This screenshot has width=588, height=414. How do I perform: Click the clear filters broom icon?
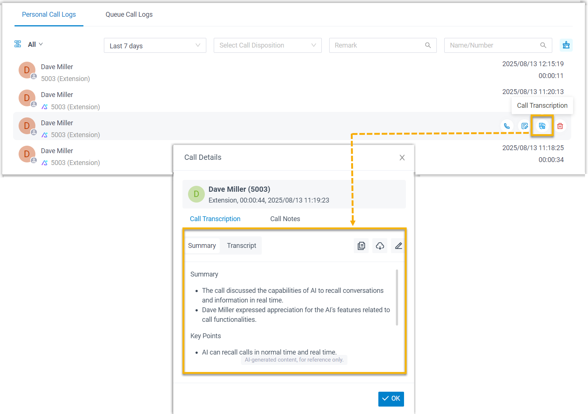(x=566, y=45)
